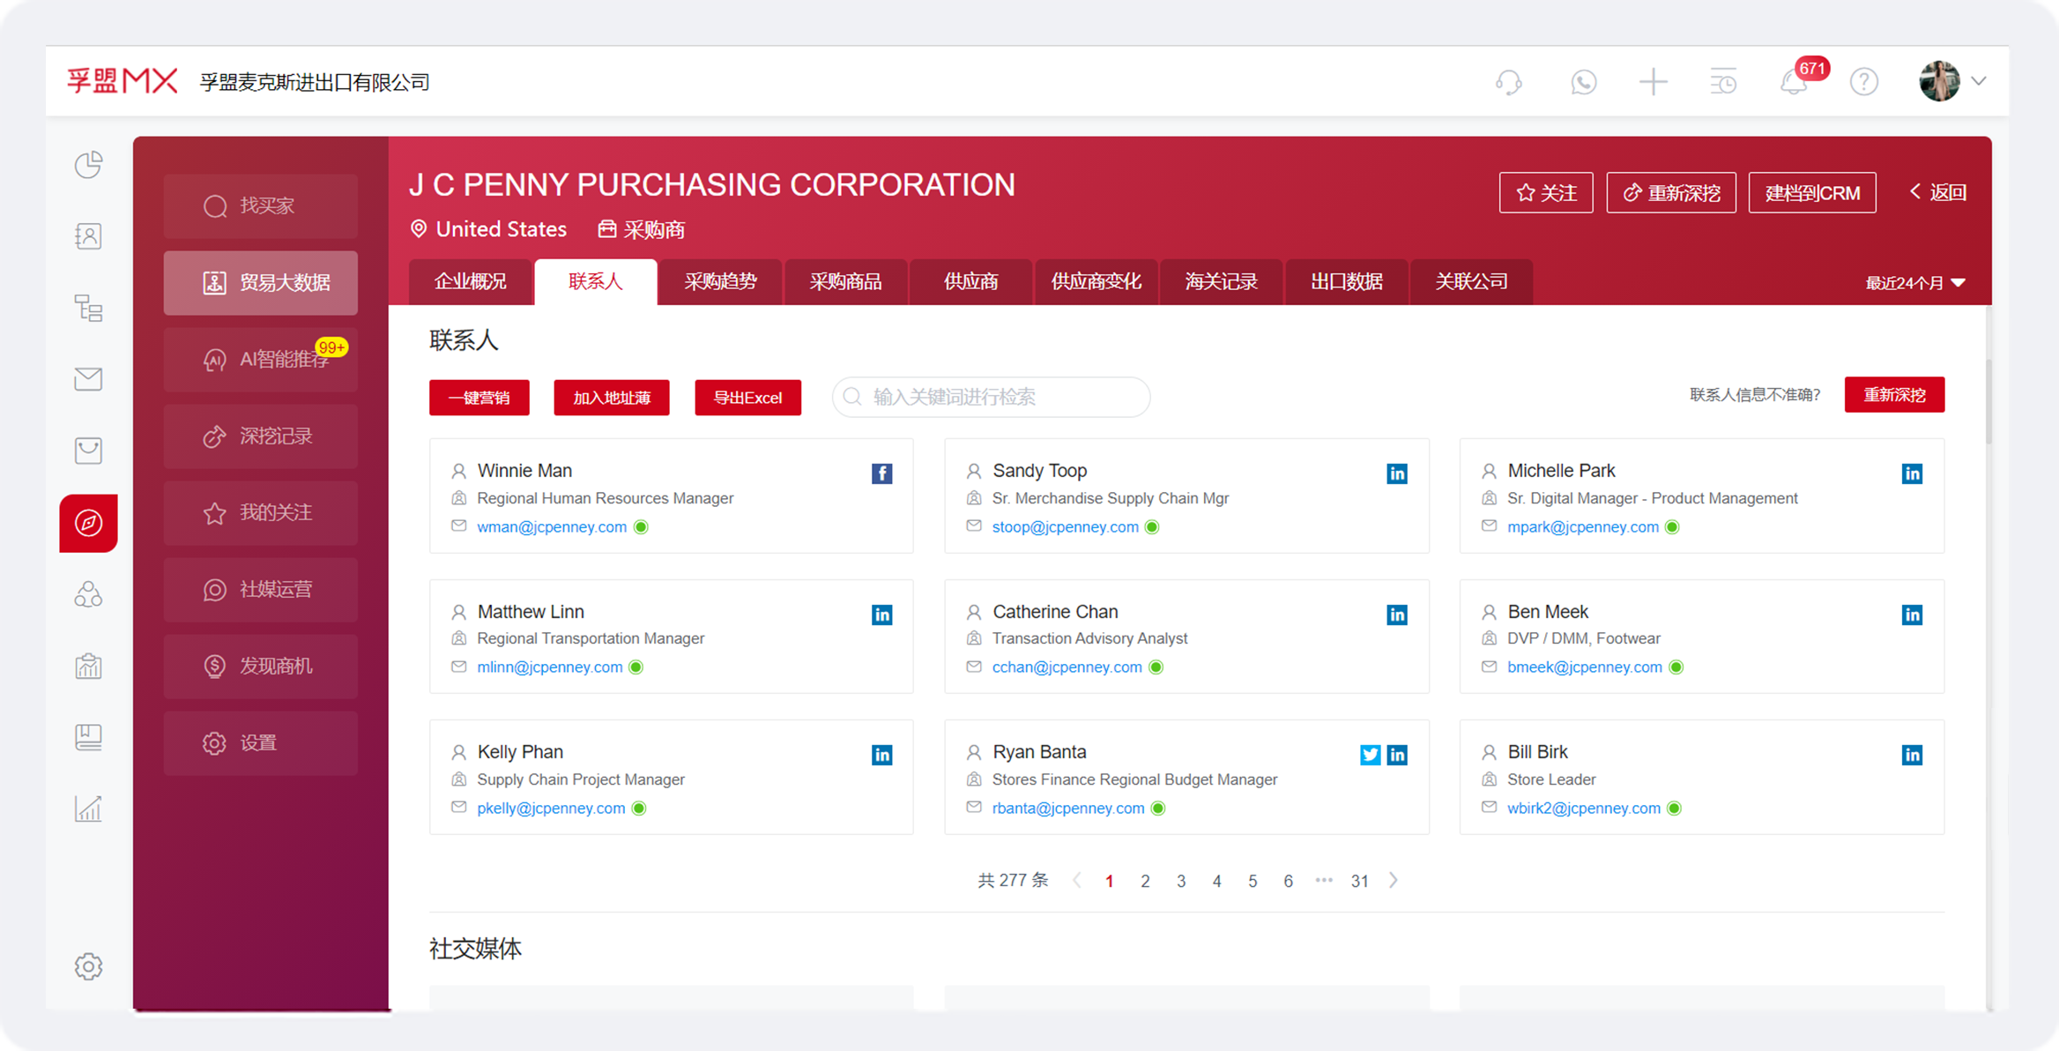Focus the contact keyword search field
Screen dimensions: 2059x1051
[x=992, y=397]
